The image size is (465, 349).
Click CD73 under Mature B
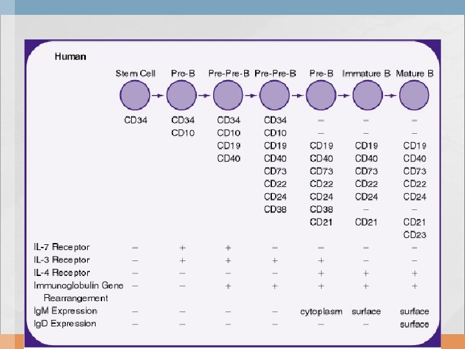point(415,171)
